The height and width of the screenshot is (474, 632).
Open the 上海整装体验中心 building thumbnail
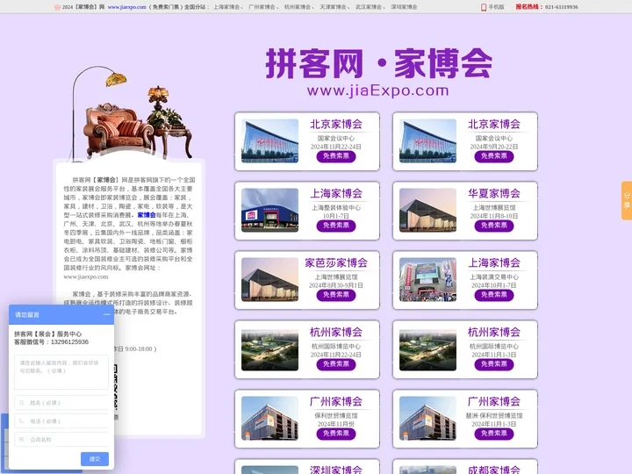[x=269, y=210]
